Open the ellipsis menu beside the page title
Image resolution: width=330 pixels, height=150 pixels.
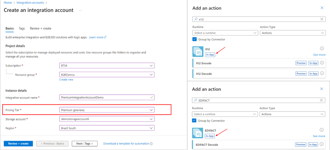coord(80,10)
